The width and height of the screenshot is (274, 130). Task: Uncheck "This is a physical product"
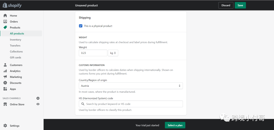(81, 26)
